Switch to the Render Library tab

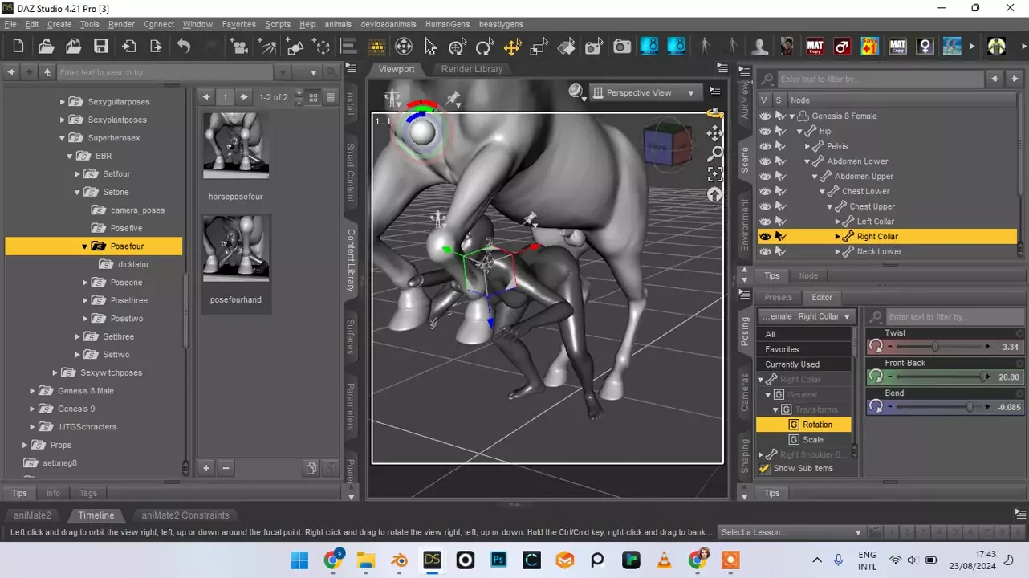471,69
